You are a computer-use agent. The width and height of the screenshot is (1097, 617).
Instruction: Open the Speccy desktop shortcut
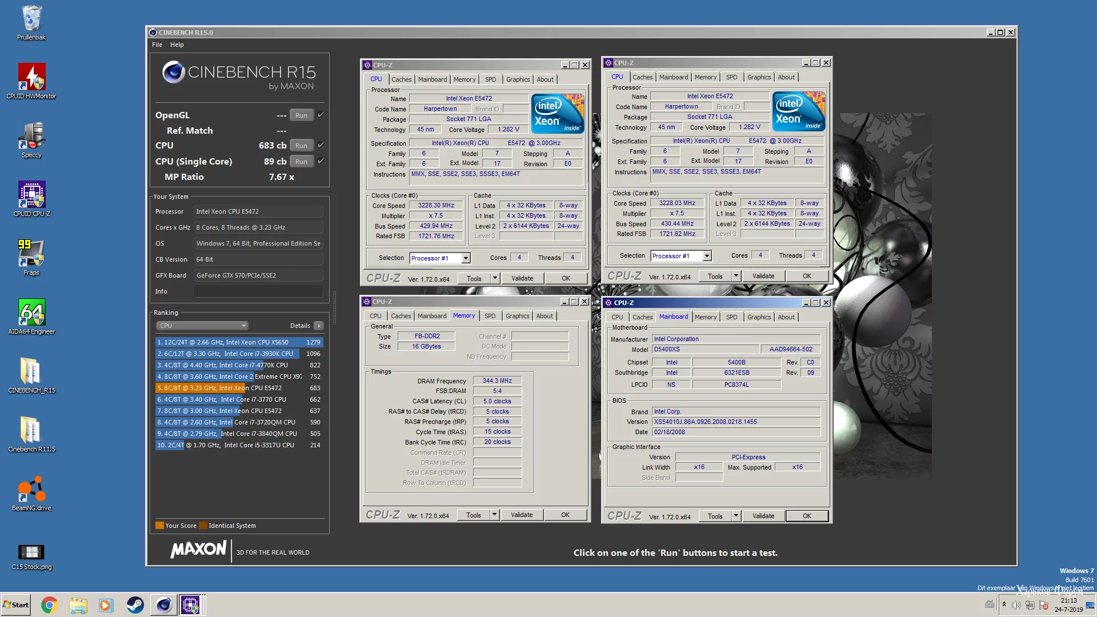point(31,137)
